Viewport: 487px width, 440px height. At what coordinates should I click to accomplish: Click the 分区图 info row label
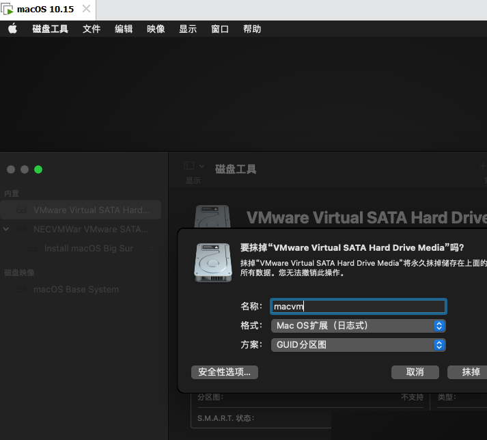point(210,397)
